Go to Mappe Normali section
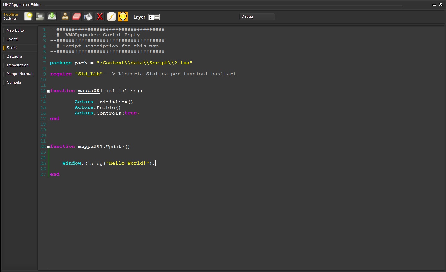The width and height of the screenshot is (446, 272). click(x=20, y=74)
